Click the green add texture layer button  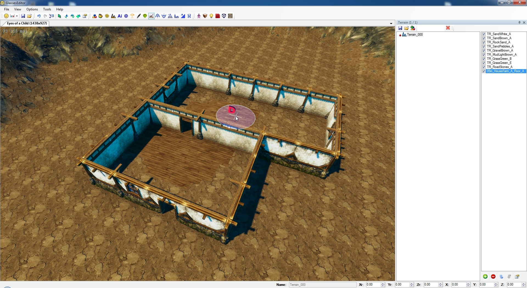485,276
